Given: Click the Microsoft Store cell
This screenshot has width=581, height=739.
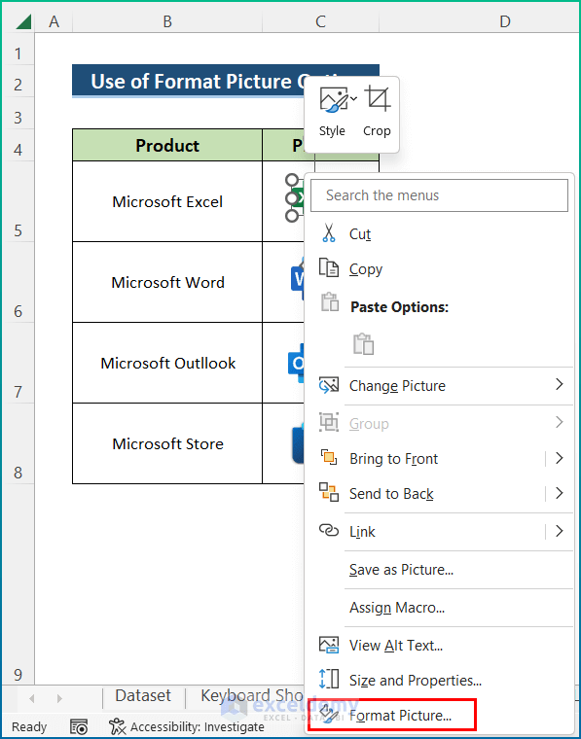Looking at the screenshot, I should coord(167,443).
